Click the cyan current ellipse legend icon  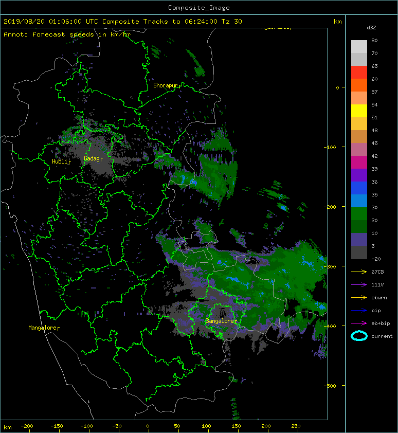[x=359, y=336]
